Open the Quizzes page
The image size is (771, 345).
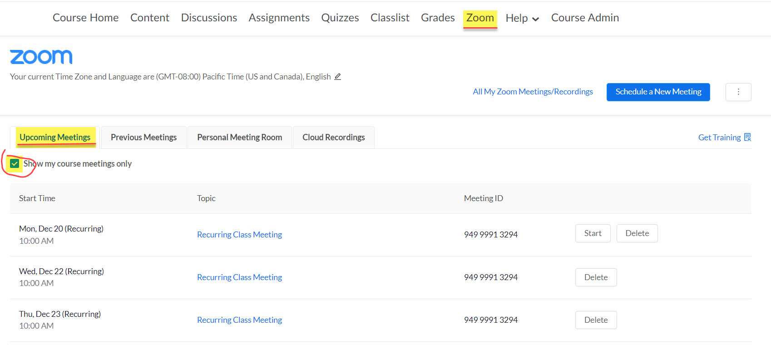pyautogui.click(x=340, y=18)
